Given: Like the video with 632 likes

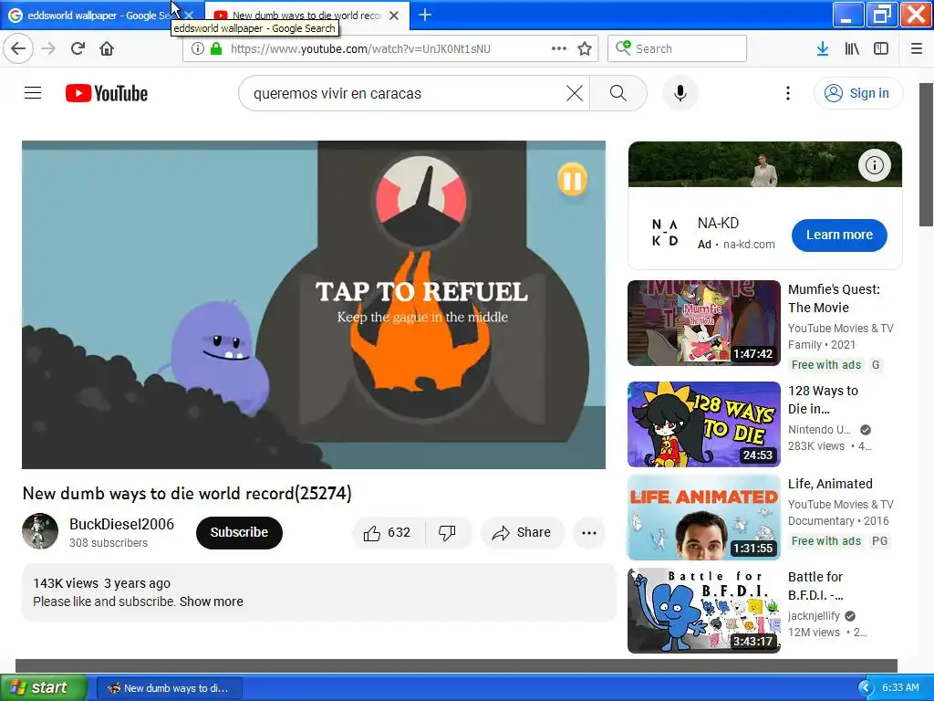Looking at the screenshot, I should (388, 532).
